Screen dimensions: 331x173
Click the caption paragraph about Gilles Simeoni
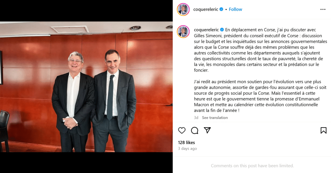pyautogui.click(x=260, y=50)
